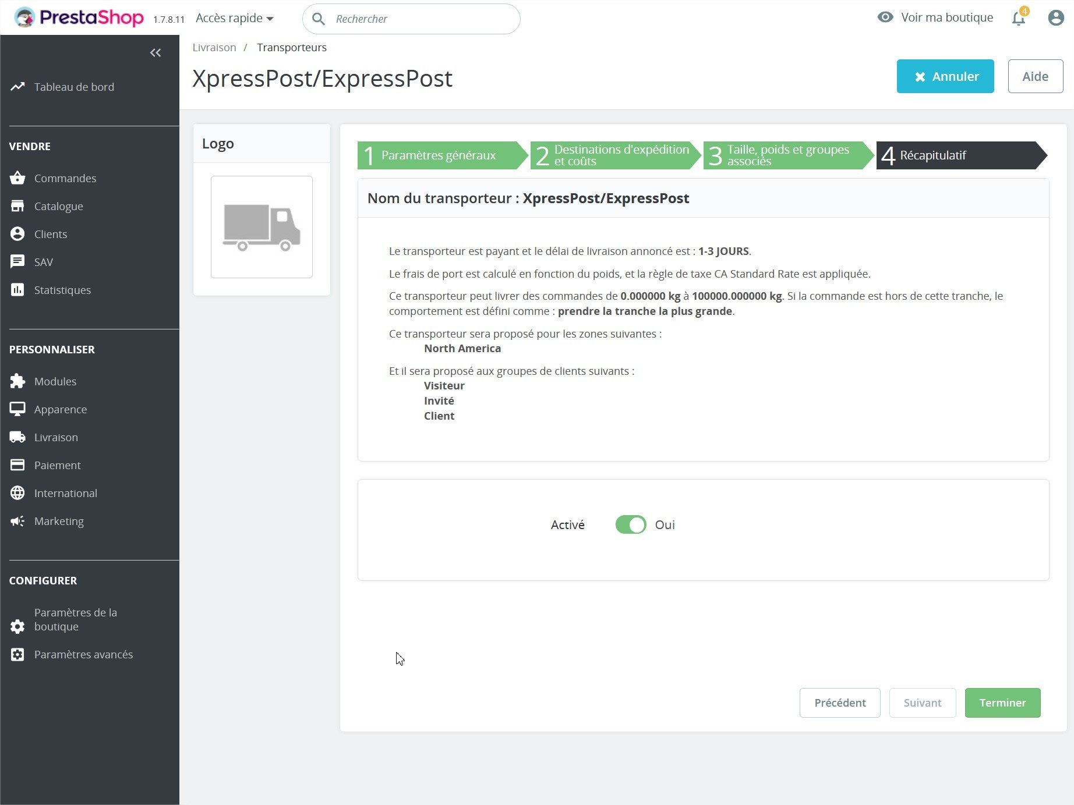The height and width of the screenshot is (805, 1074).
Task: Click the Modules puzzle icon
Action: tap(17, 381)
